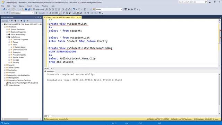The width and height of the screenshot is (222, 125).
Task: Click the Properties wrench icon
Action: click(129, 9)
